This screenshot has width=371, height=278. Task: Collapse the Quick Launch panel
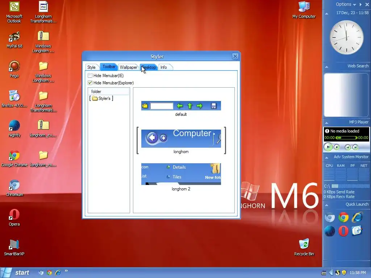tap(327, 205)
